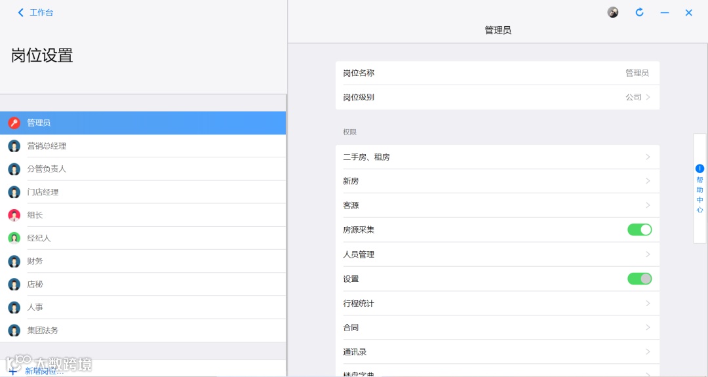This screenshot has width=708, height=377.
Task: Click the 行程统计 label
Action: (x=359, y=304)
